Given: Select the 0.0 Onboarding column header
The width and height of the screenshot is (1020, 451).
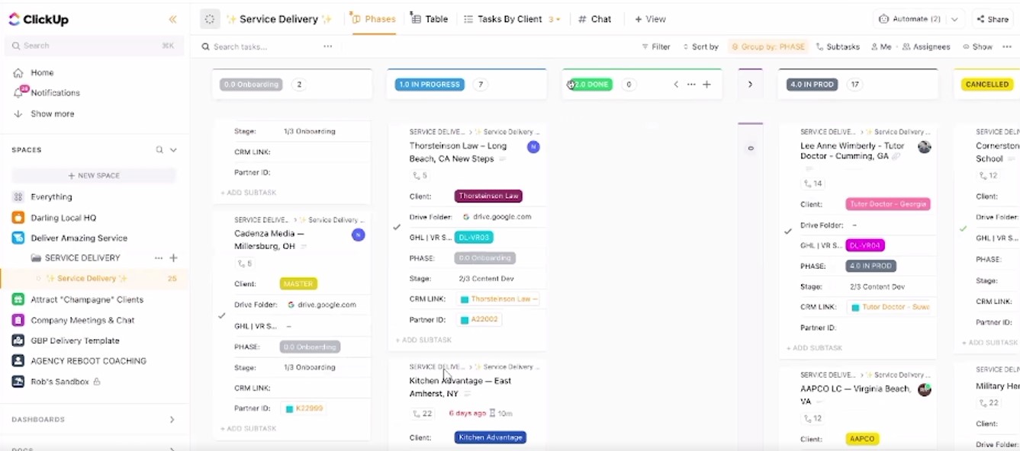Looking at the screenshot, I should click(251, 85).
